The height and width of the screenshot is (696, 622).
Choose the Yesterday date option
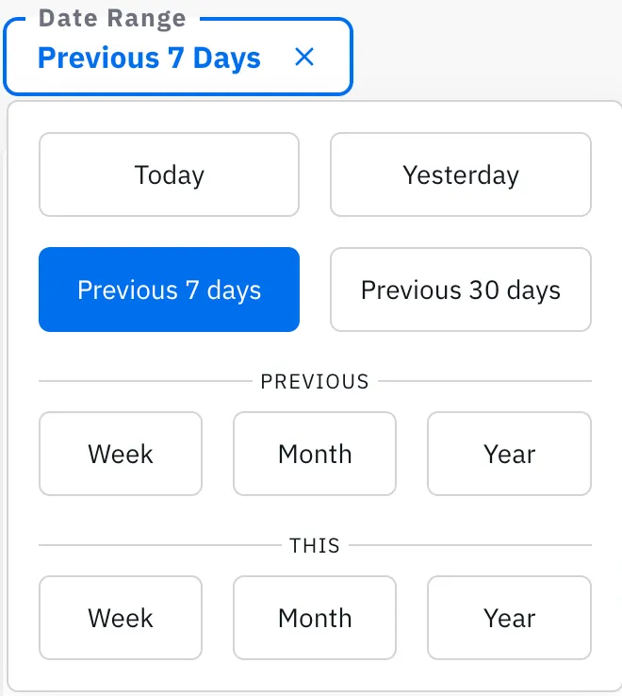pos(461,174)
